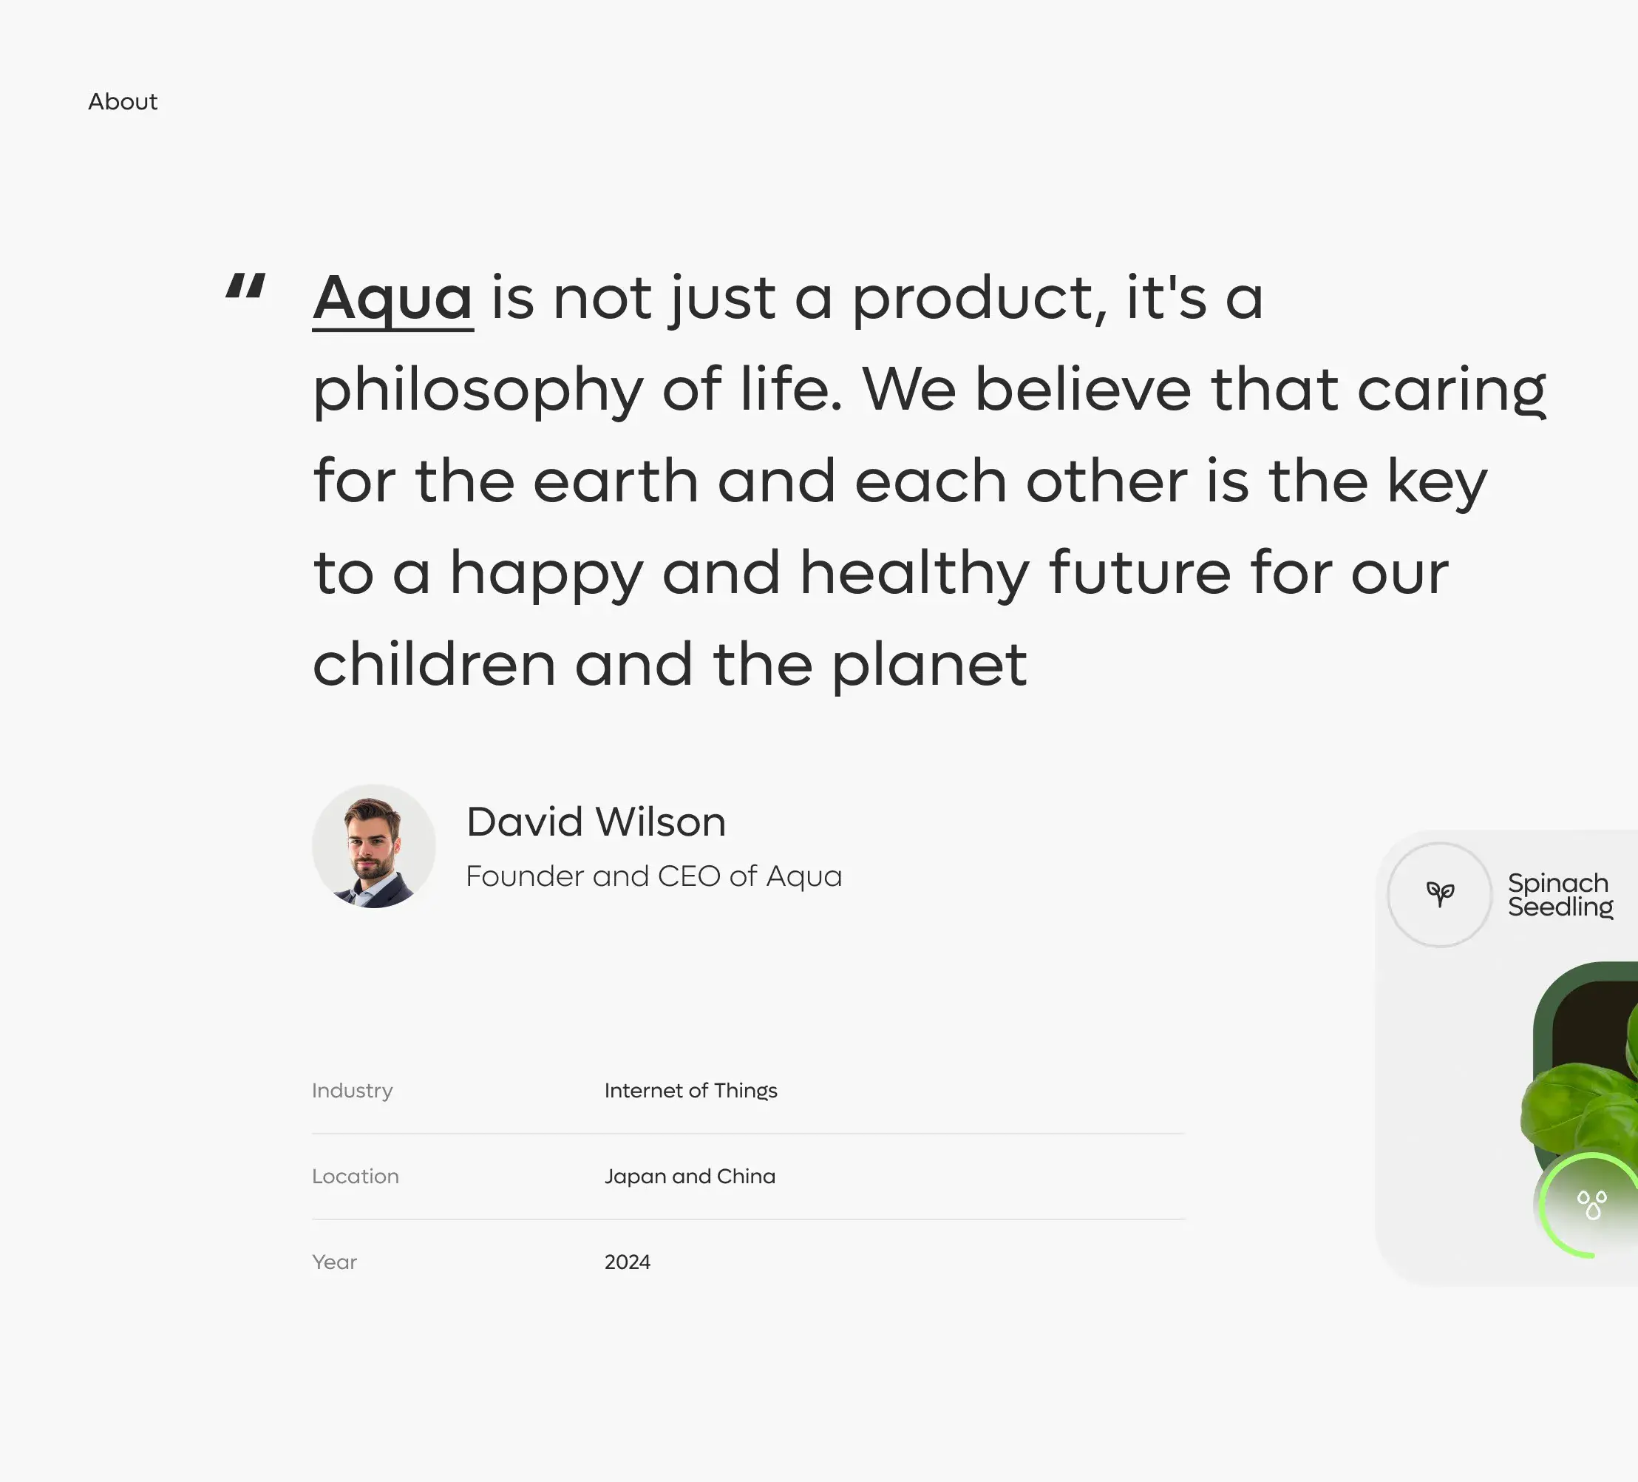Click the Industry field row

click(x=747, y=1089)
